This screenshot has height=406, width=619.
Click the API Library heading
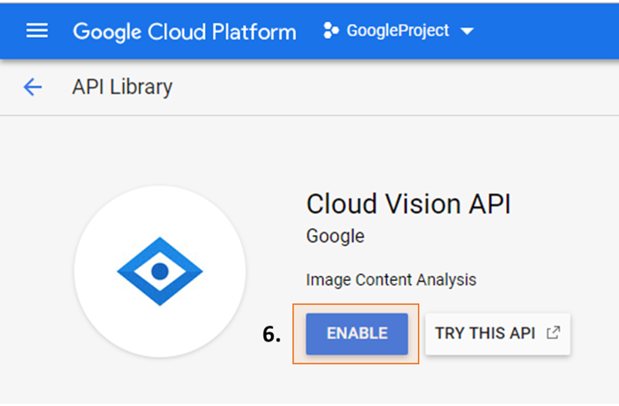tap(123, 87)
